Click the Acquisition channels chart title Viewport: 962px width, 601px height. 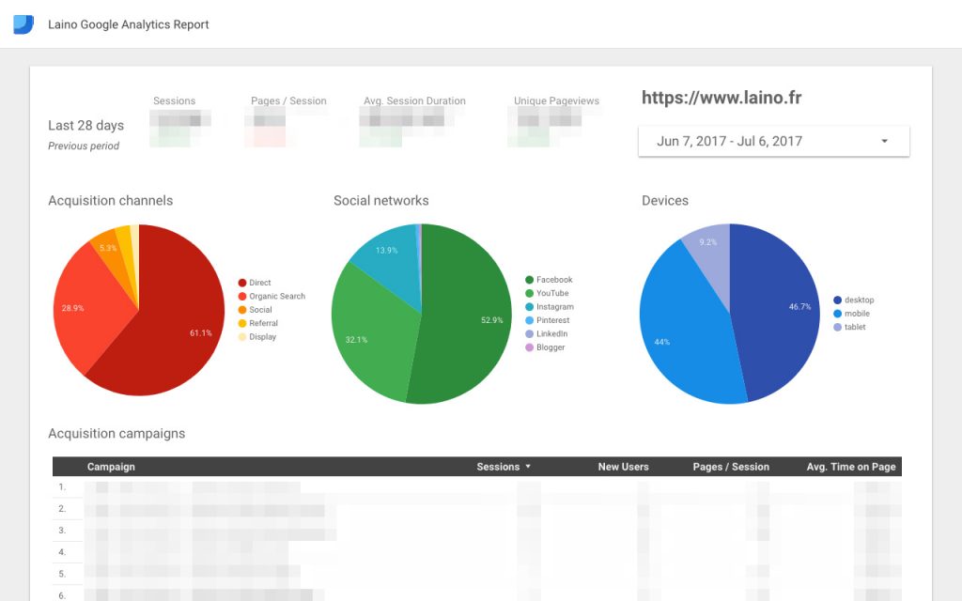(x=111, y=201)
